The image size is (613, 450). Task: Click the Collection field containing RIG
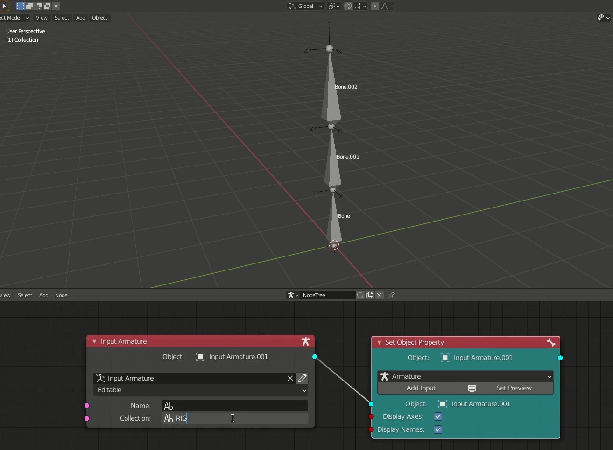235,418
